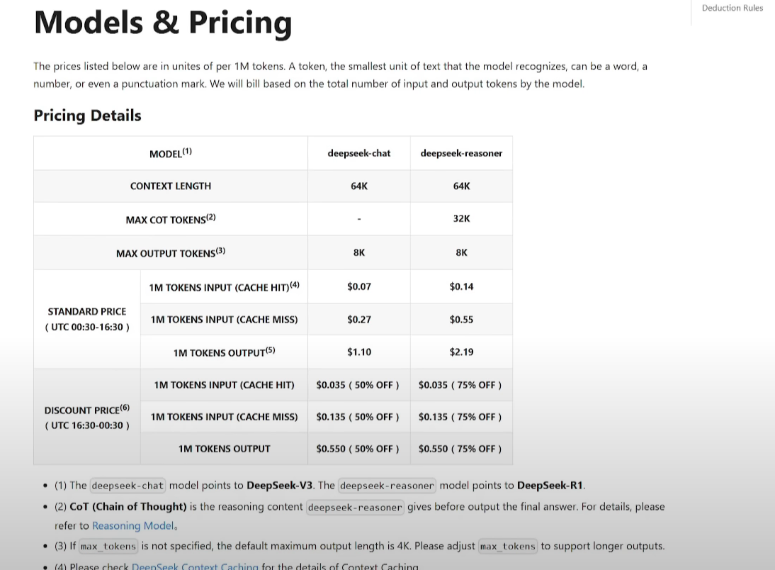Click the $0.27 cache miss price cell

click(358, 319)
